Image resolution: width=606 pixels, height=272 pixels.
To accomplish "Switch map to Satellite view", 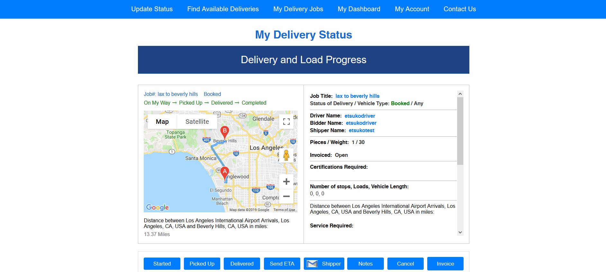I will (197, 122).
